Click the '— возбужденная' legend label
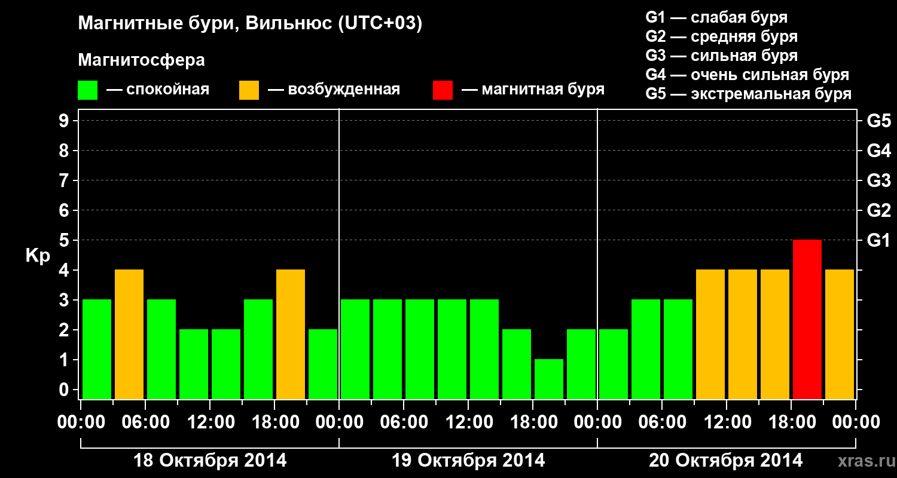The height and width of the screenshot is (478, 897). tap(334, 90)
